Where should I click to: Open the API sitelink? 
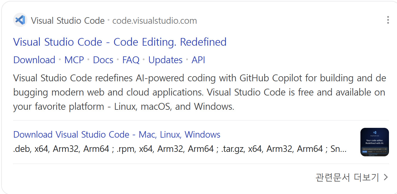point(198,60)
